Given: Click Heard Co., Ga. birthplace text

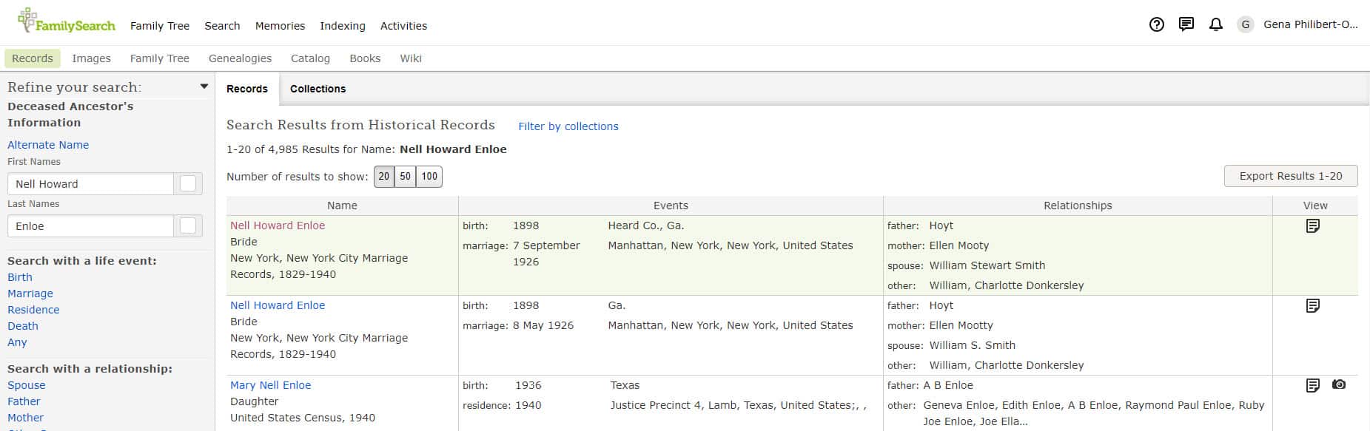Looking at the screenshot, I should pyautogui.click(x=646, y=225).
